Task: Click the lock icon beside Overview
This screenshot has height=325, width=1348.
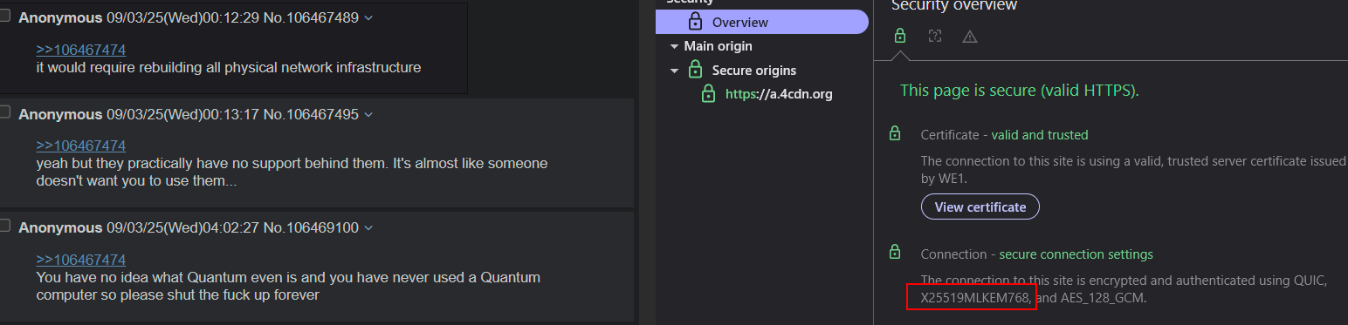Action: [695, 21]
